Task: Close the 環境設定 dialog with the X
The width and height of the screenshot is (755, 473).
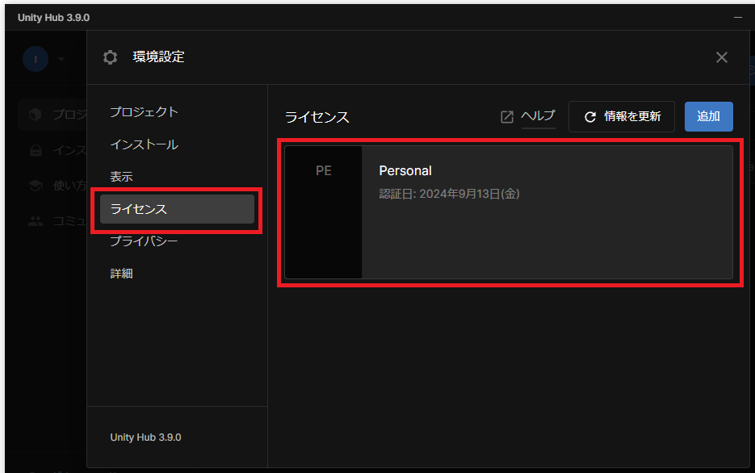Action: tap(721, 57)
